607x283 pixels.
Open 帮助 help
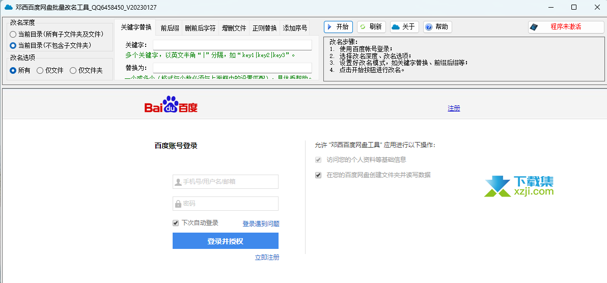[x=437, y=26]
